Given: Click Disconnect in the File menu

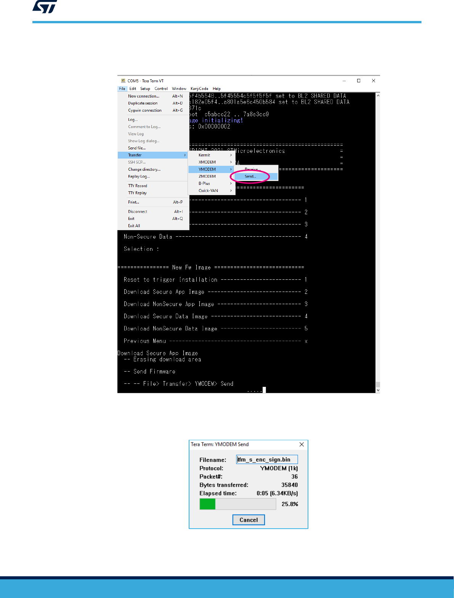Looking at the screenshot, I should tap(154, 212).
